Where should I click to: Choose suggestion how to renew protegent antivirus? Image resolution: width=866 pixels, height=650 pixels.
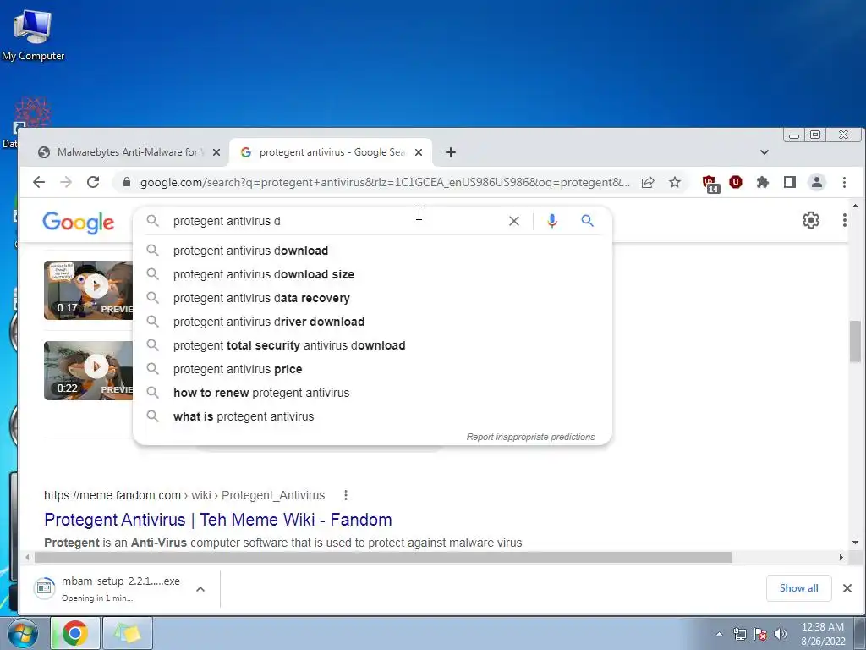[x=373, y=393]
